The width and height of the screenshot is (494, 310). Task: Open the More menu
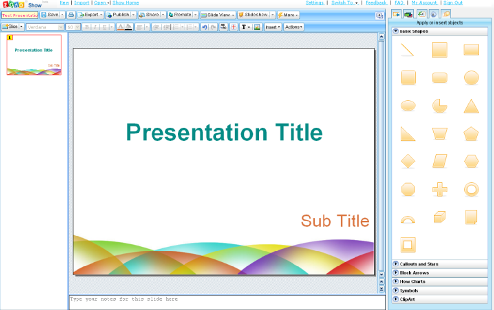click(288, 15)
